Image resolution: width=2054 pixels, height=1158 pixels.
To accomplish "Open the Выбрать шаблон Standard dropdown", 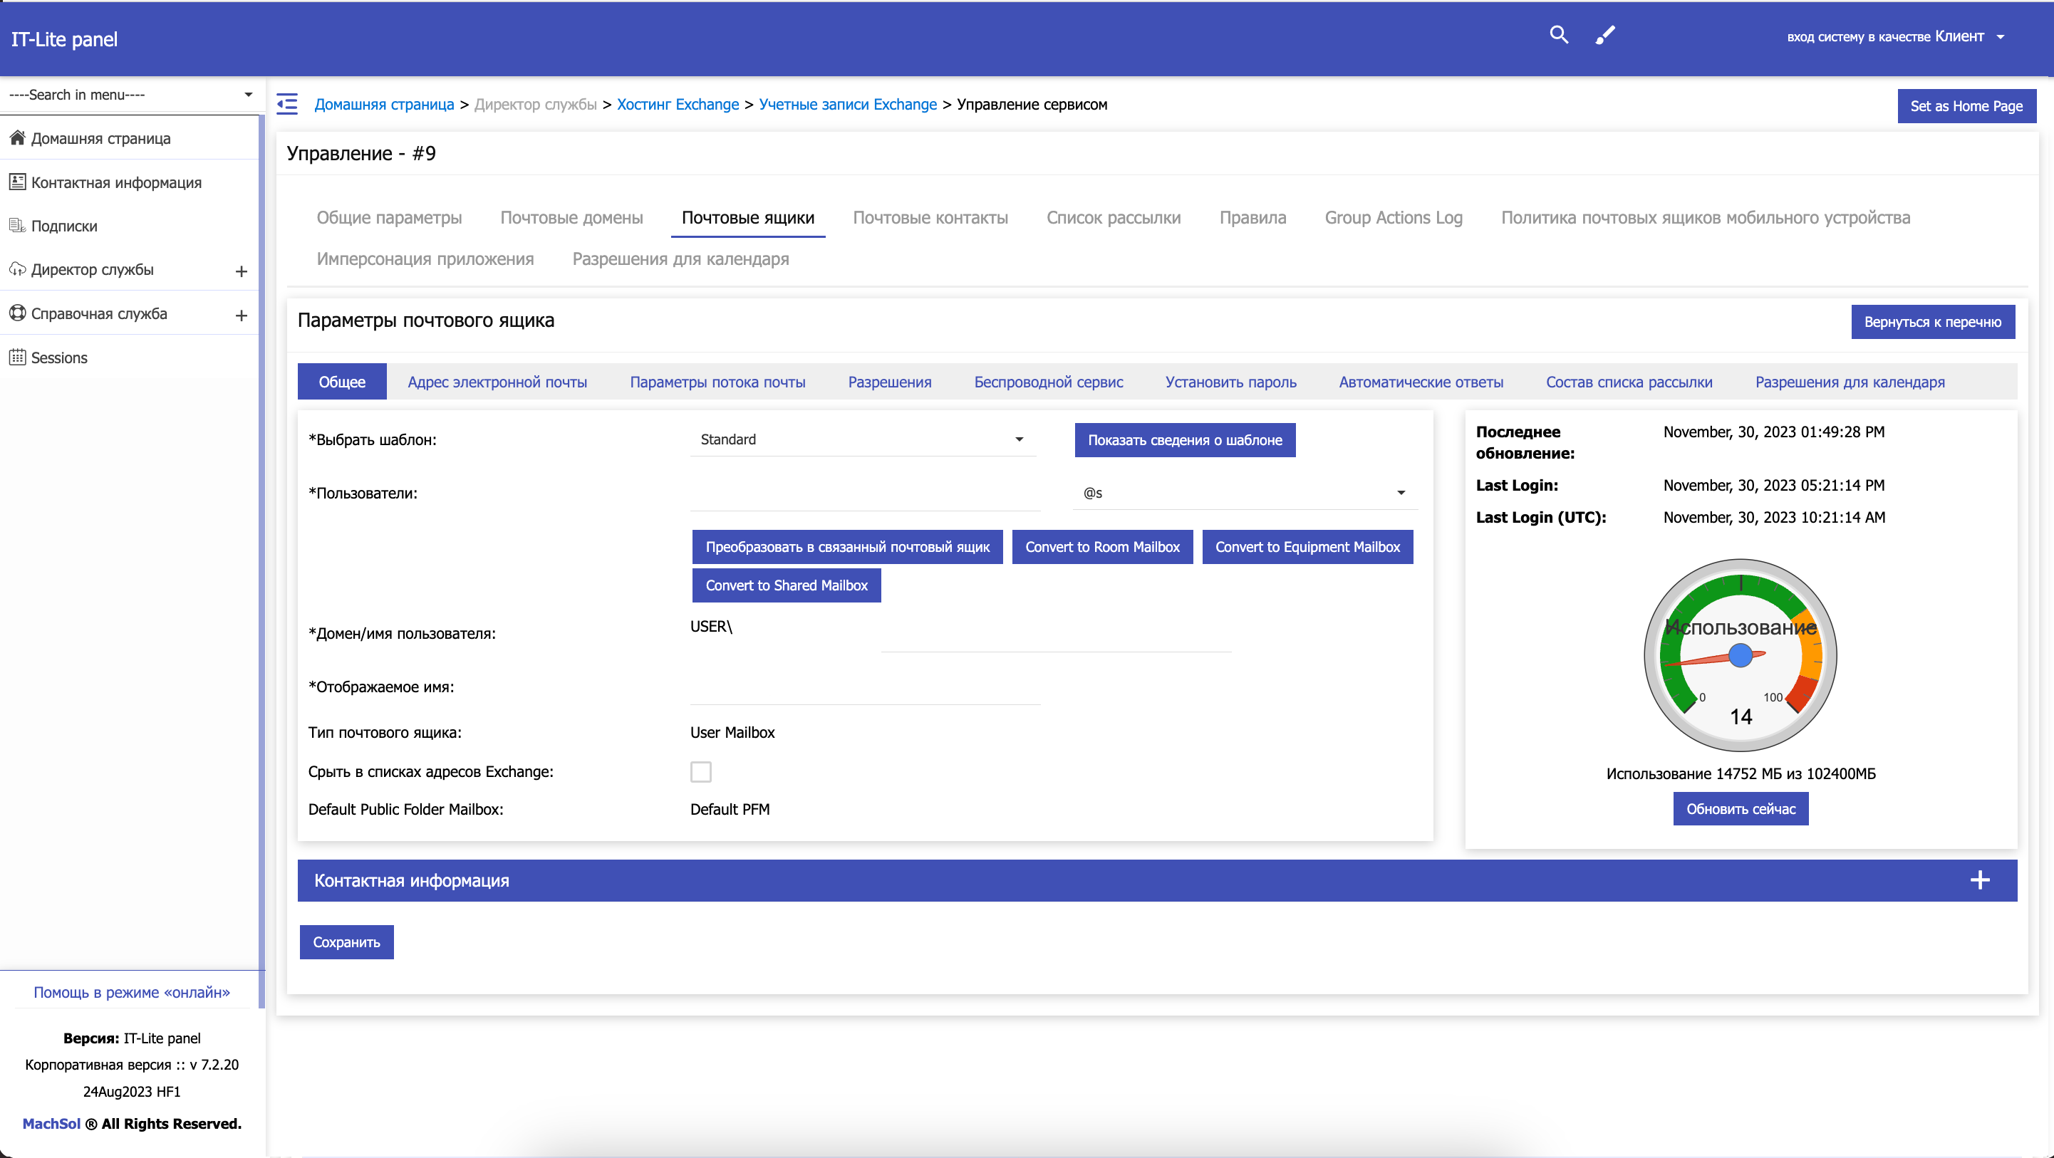I will tap(863, 439).
